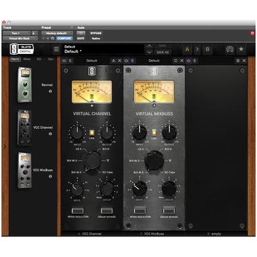The width and height of the screenshot is (257, 257).
Task: Switch to the Dyn module tab
Action: click(51, 59)
